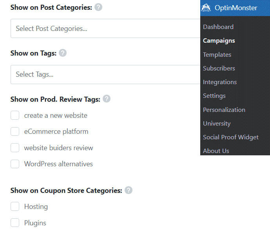Open the Integrations page

(x=220, y=82)
